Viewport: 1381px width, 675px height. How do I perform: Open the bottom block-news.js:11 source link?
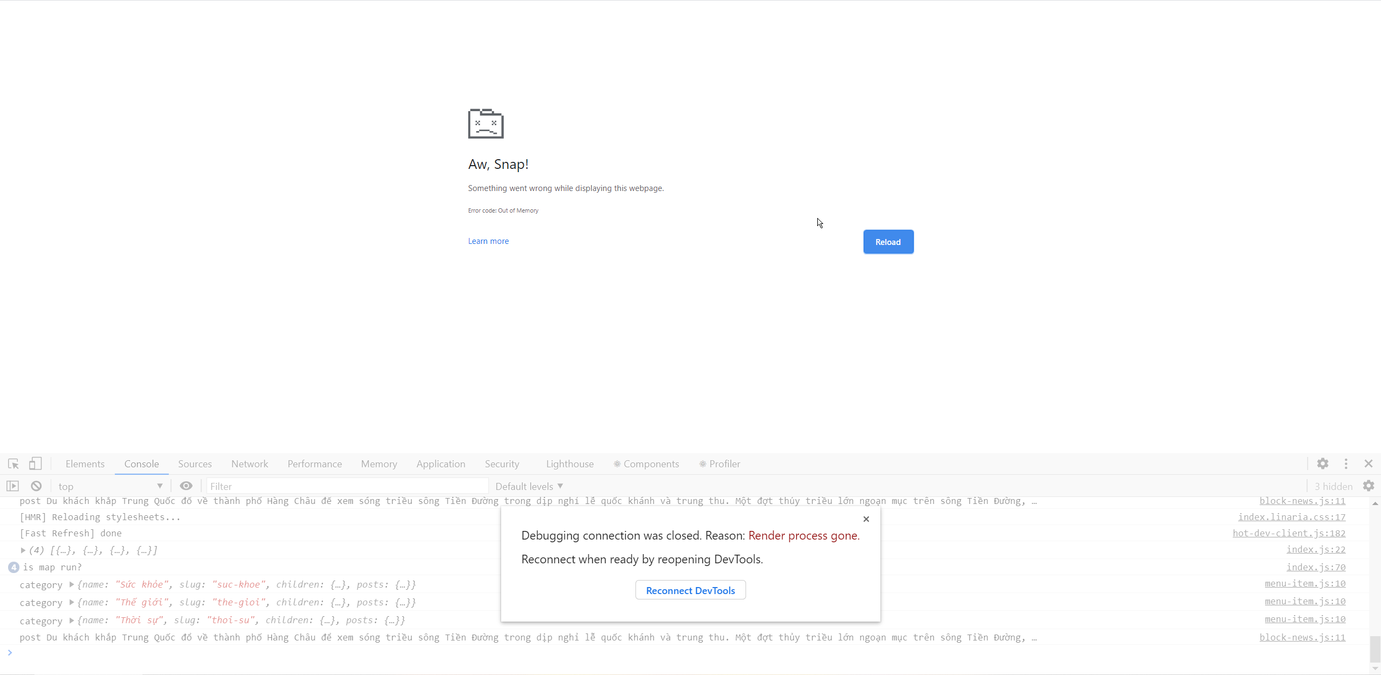pos(1302,637)
